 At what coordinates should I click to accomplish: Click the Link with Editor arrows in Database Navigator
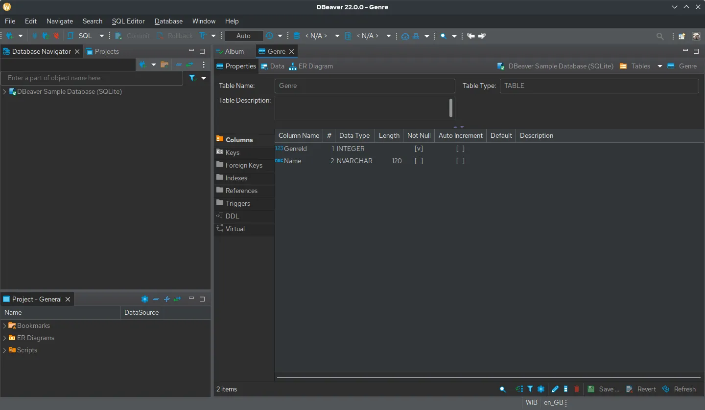pyautogui.click(x=189, y=65)
